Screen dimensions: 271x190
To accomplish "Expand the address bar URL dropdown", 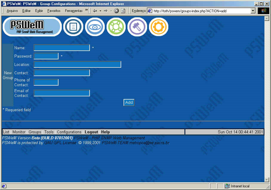I will tap(253, 11).
